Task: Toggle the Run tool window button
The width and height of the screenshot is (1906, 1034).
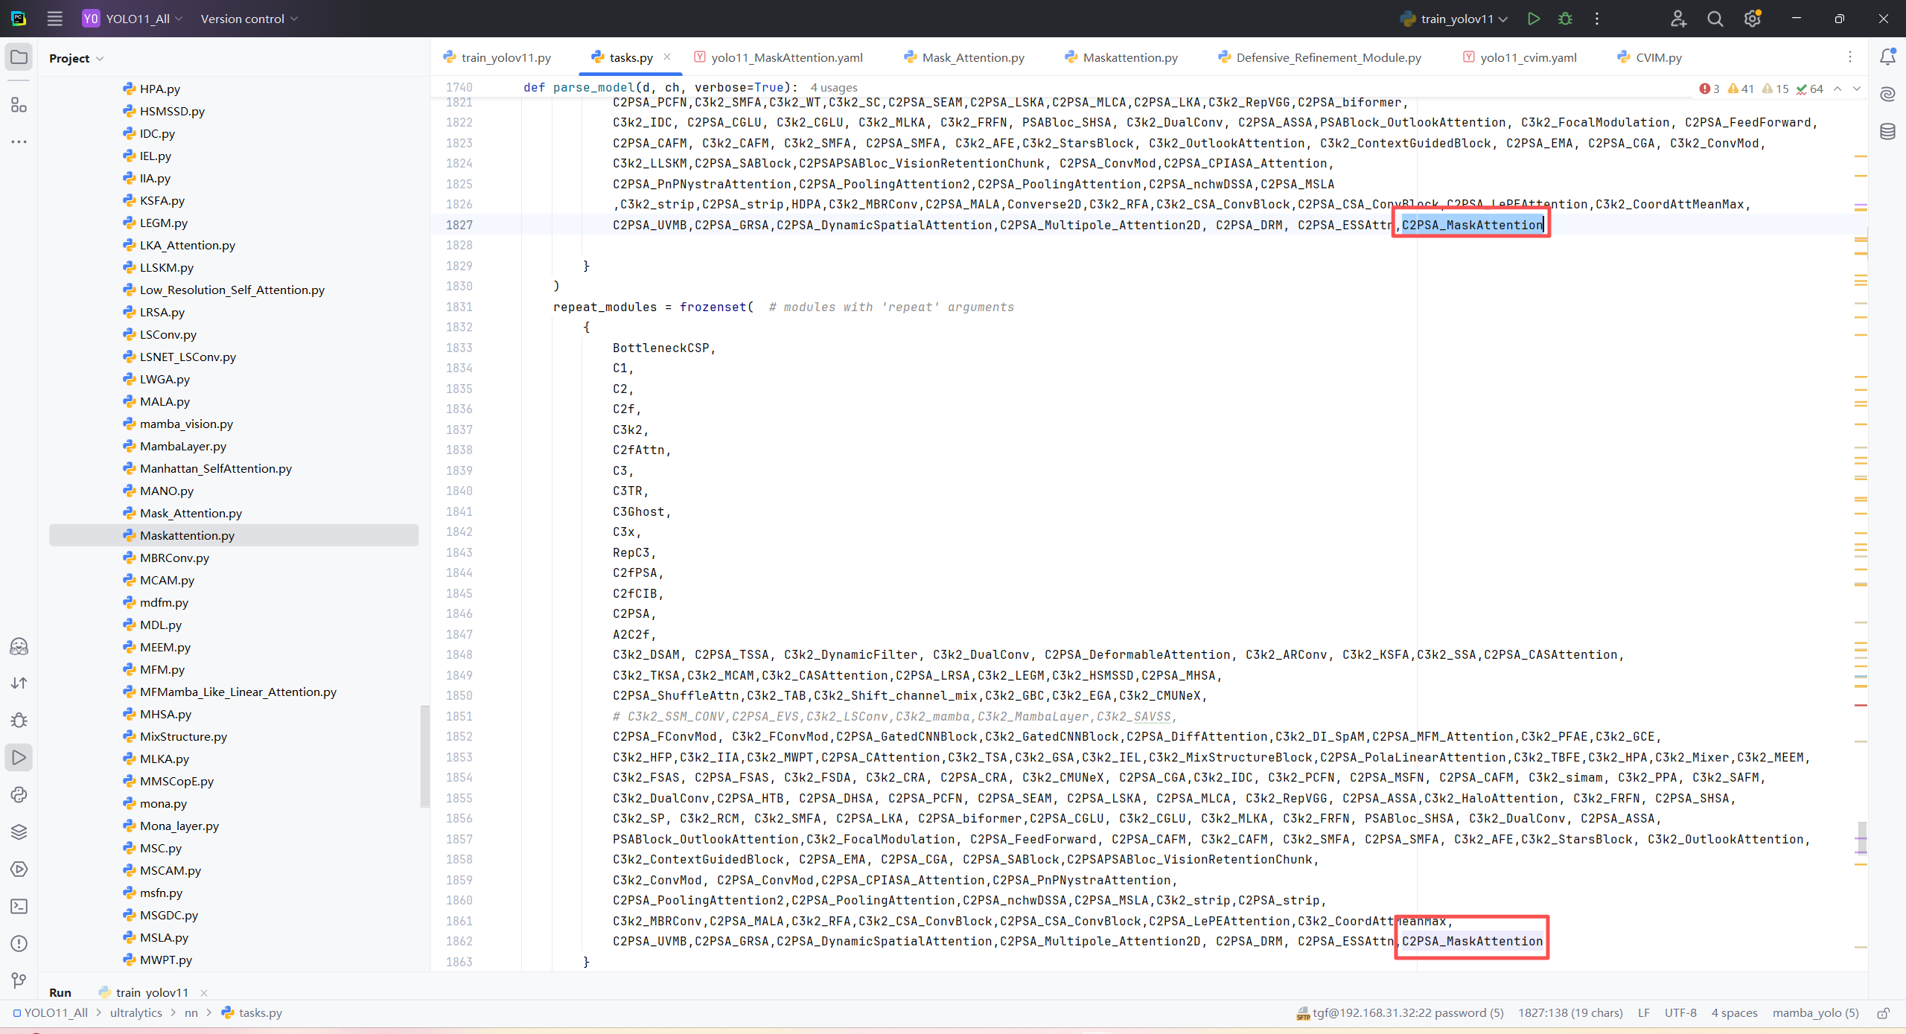Action: [19, 757]
